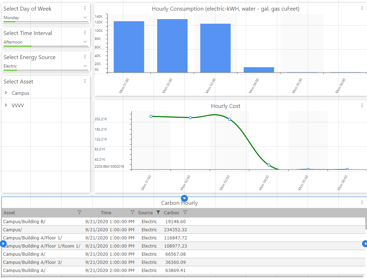Click the Mon 04:00 consumption bar
The height and width of the screenshot is (278, 367).
click(259, 70)
